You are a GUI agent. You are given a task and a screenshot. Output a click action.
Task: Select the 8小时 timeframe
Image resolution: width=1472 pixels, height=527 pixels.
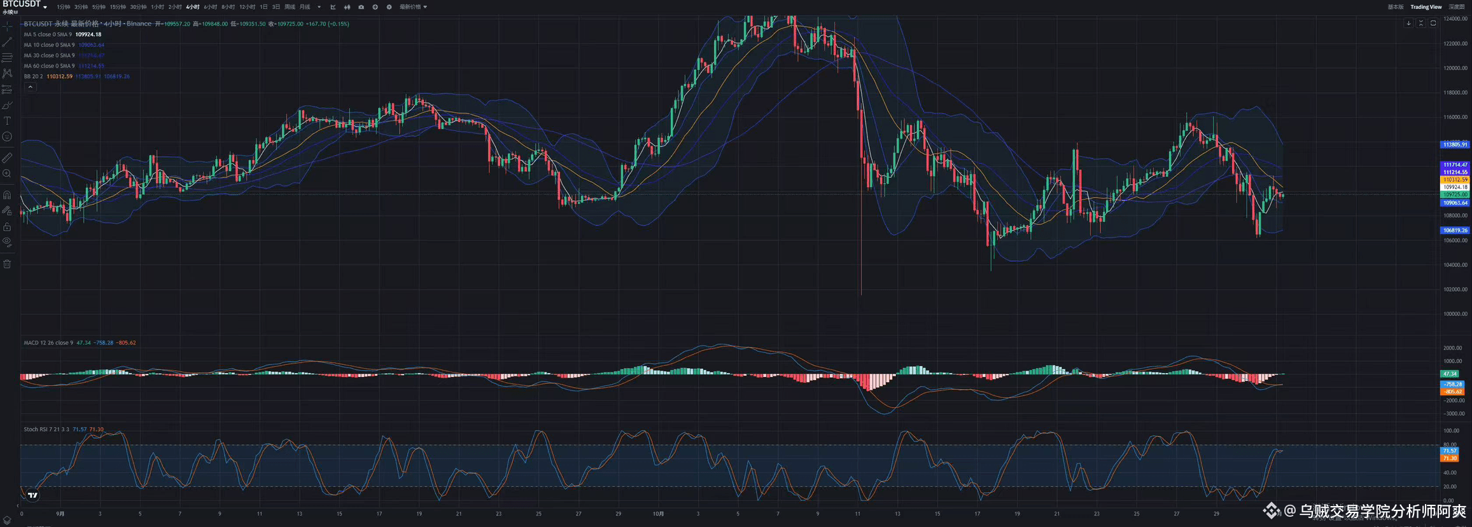point(228,7)
